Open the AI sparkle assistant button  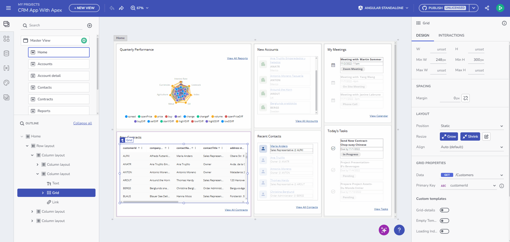click(x=384, y=230)
